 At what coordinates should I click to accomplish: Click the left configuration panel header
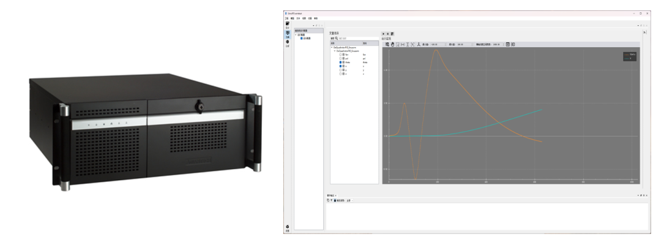click(x=308, y=31)
